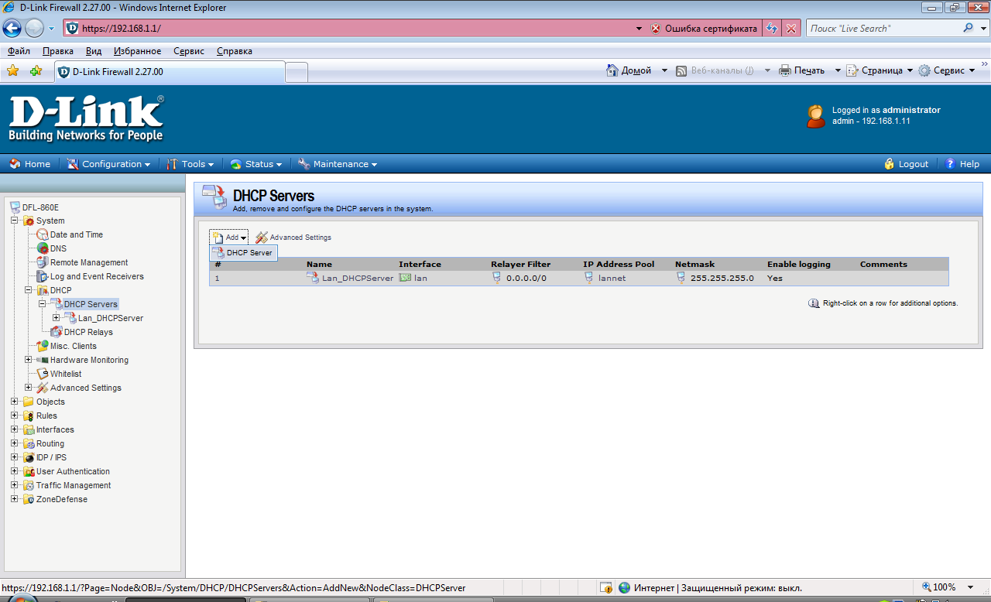Open a new blank browser tab
This screenshot has width=991, height=602.
pos(297,73)
